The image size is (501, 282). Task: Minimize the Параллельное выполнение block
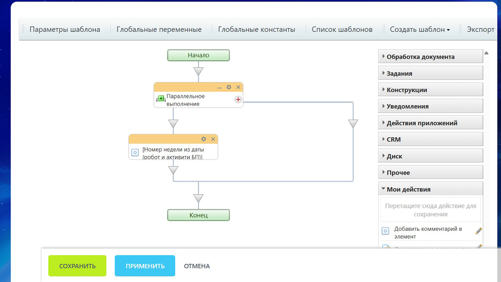pos(220,87)
